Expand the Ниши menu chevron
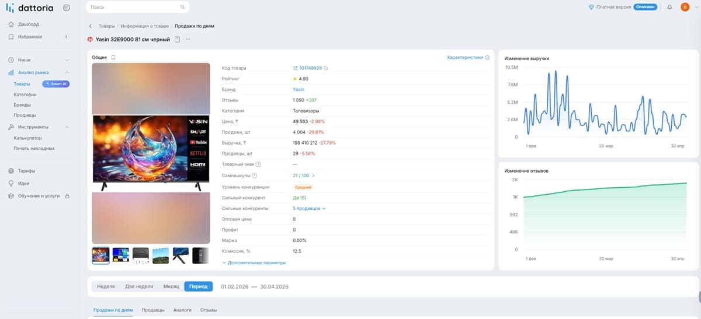 (67, 60)
